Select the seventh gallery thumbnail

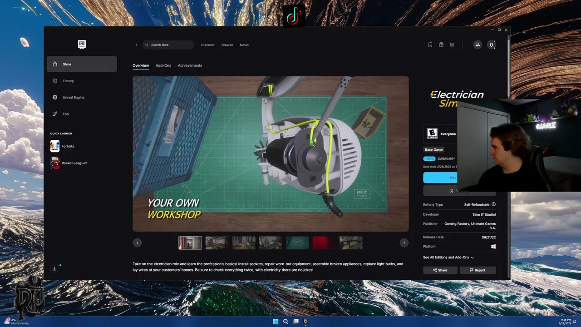tap(351, 243)
